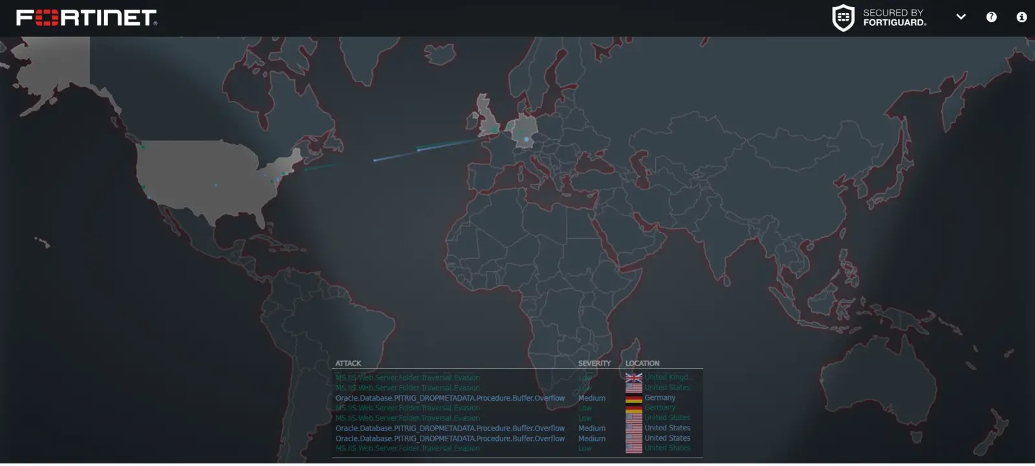1035x466 pixels.
Task: Click the truncated United Kingdom location text
Action: (669, 377)
